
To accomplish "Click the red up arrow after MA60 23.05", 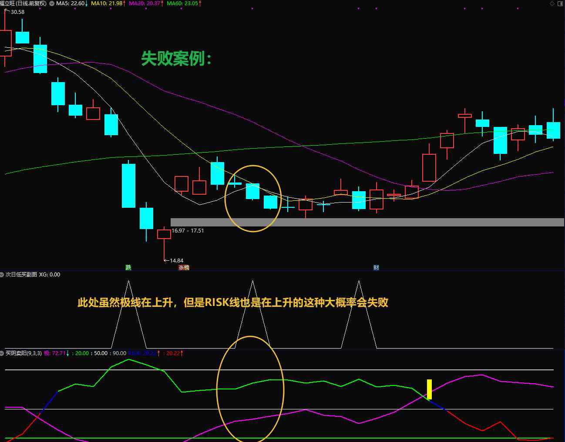I will click(x=201, y=3).
